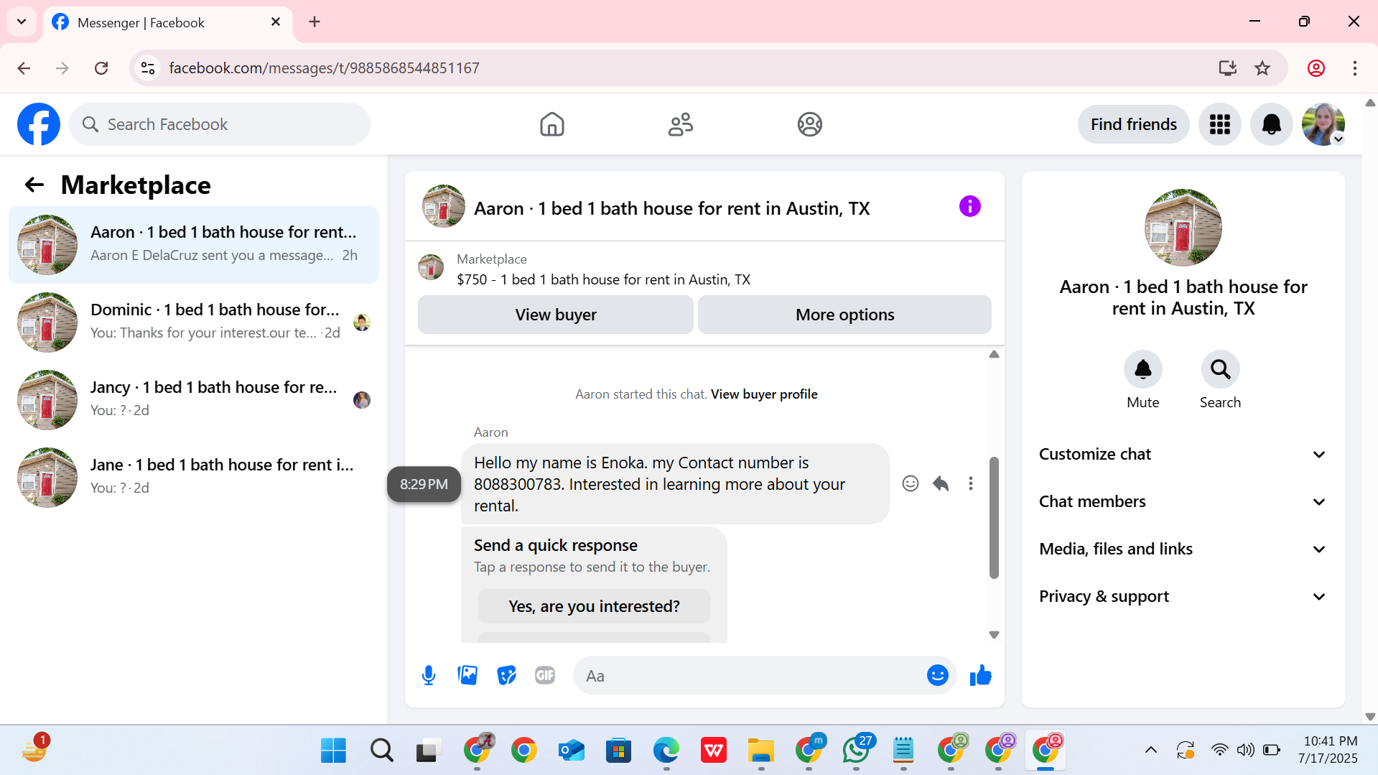Open the Home feed icon
1378x775 pixels.
tap(551, 124)
